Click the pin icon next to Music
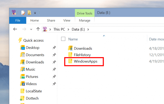 (54, 69)
